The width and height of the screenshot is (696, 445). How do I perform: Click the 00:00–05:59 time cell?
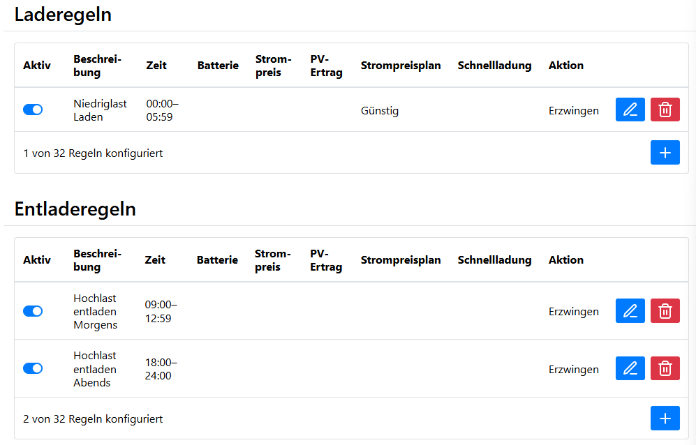pos(162,110)
